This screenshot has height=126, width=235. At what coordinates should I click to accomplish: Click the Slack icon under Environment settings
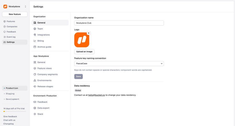pyautogui.click(x=35, y=114)
